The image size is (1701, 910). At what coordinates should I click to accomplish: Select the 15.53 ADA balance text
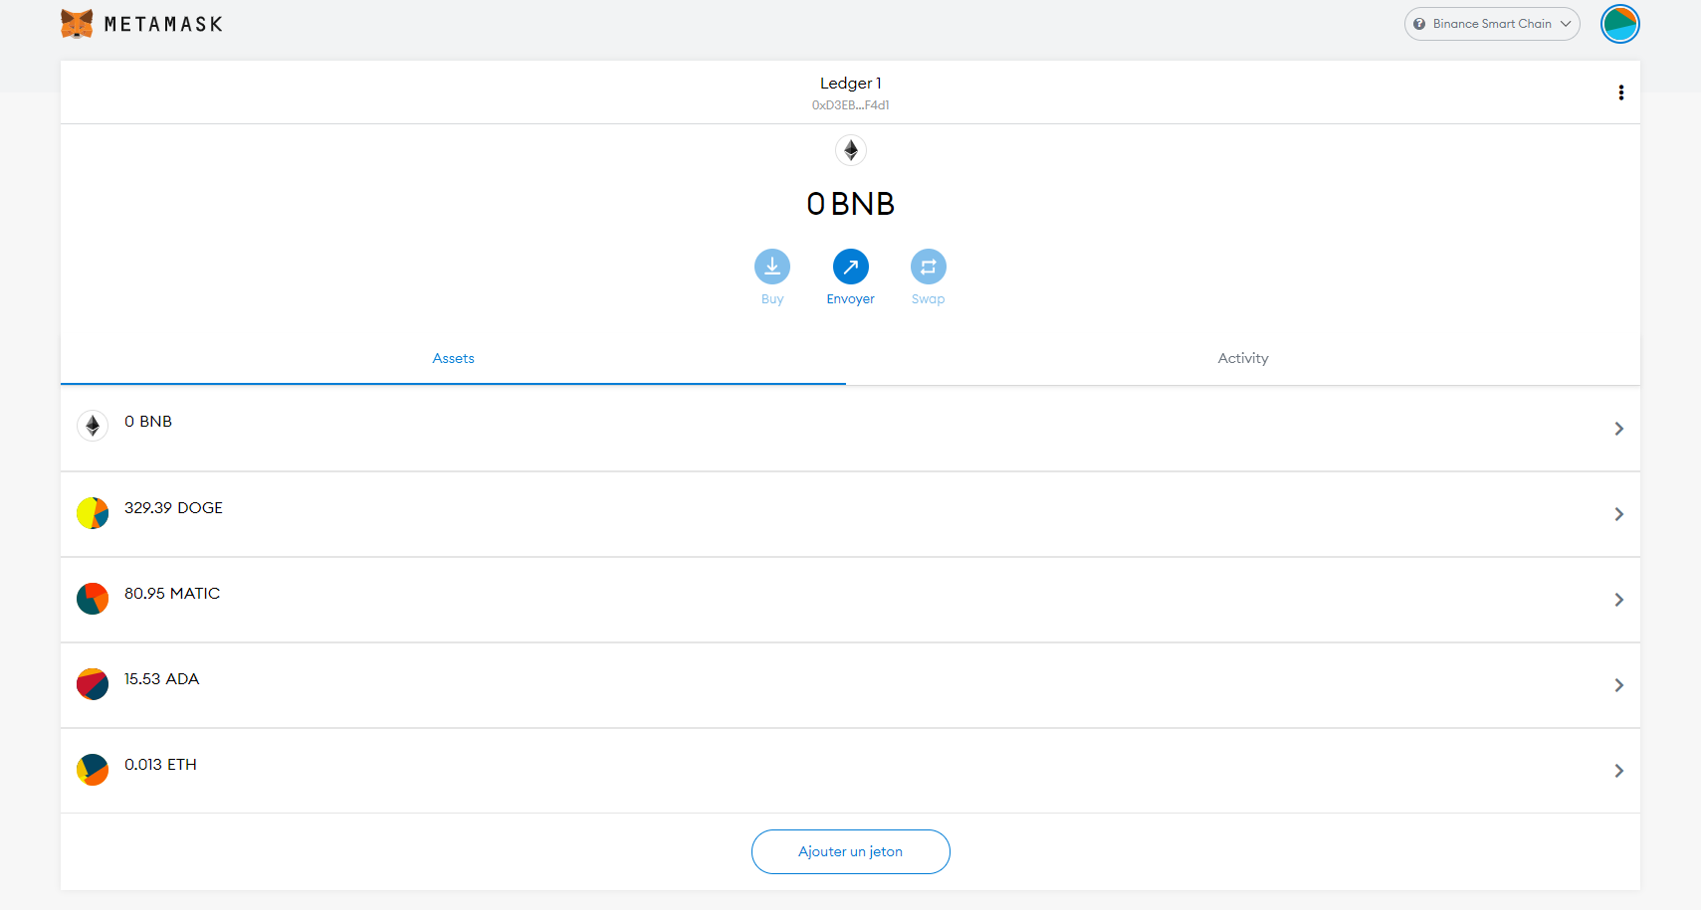(x=161, y=679)
